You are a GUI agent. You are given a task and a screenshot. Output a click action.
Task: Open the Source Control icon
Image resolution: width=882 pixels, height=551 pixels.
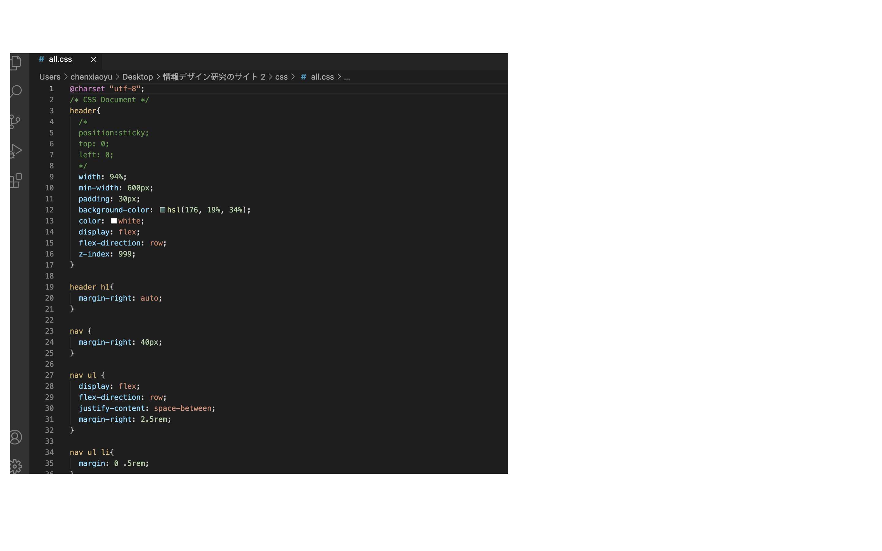click(x=15, y=121)
